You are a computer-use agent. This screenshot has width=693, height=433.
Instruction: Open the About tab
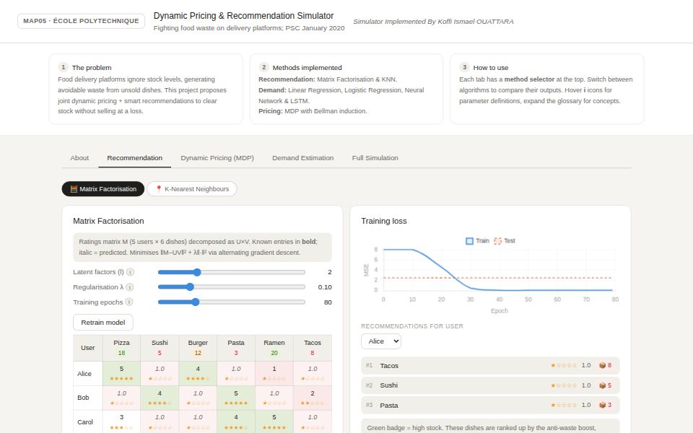click(79, 158)
